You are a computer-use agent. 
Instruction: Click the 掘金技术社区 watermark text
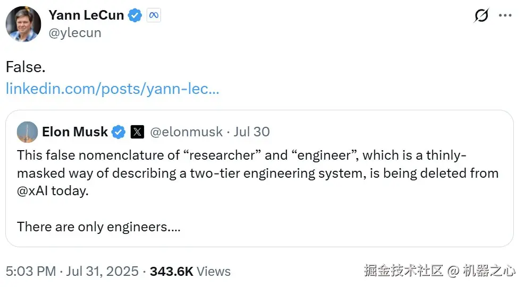(403, 271)
